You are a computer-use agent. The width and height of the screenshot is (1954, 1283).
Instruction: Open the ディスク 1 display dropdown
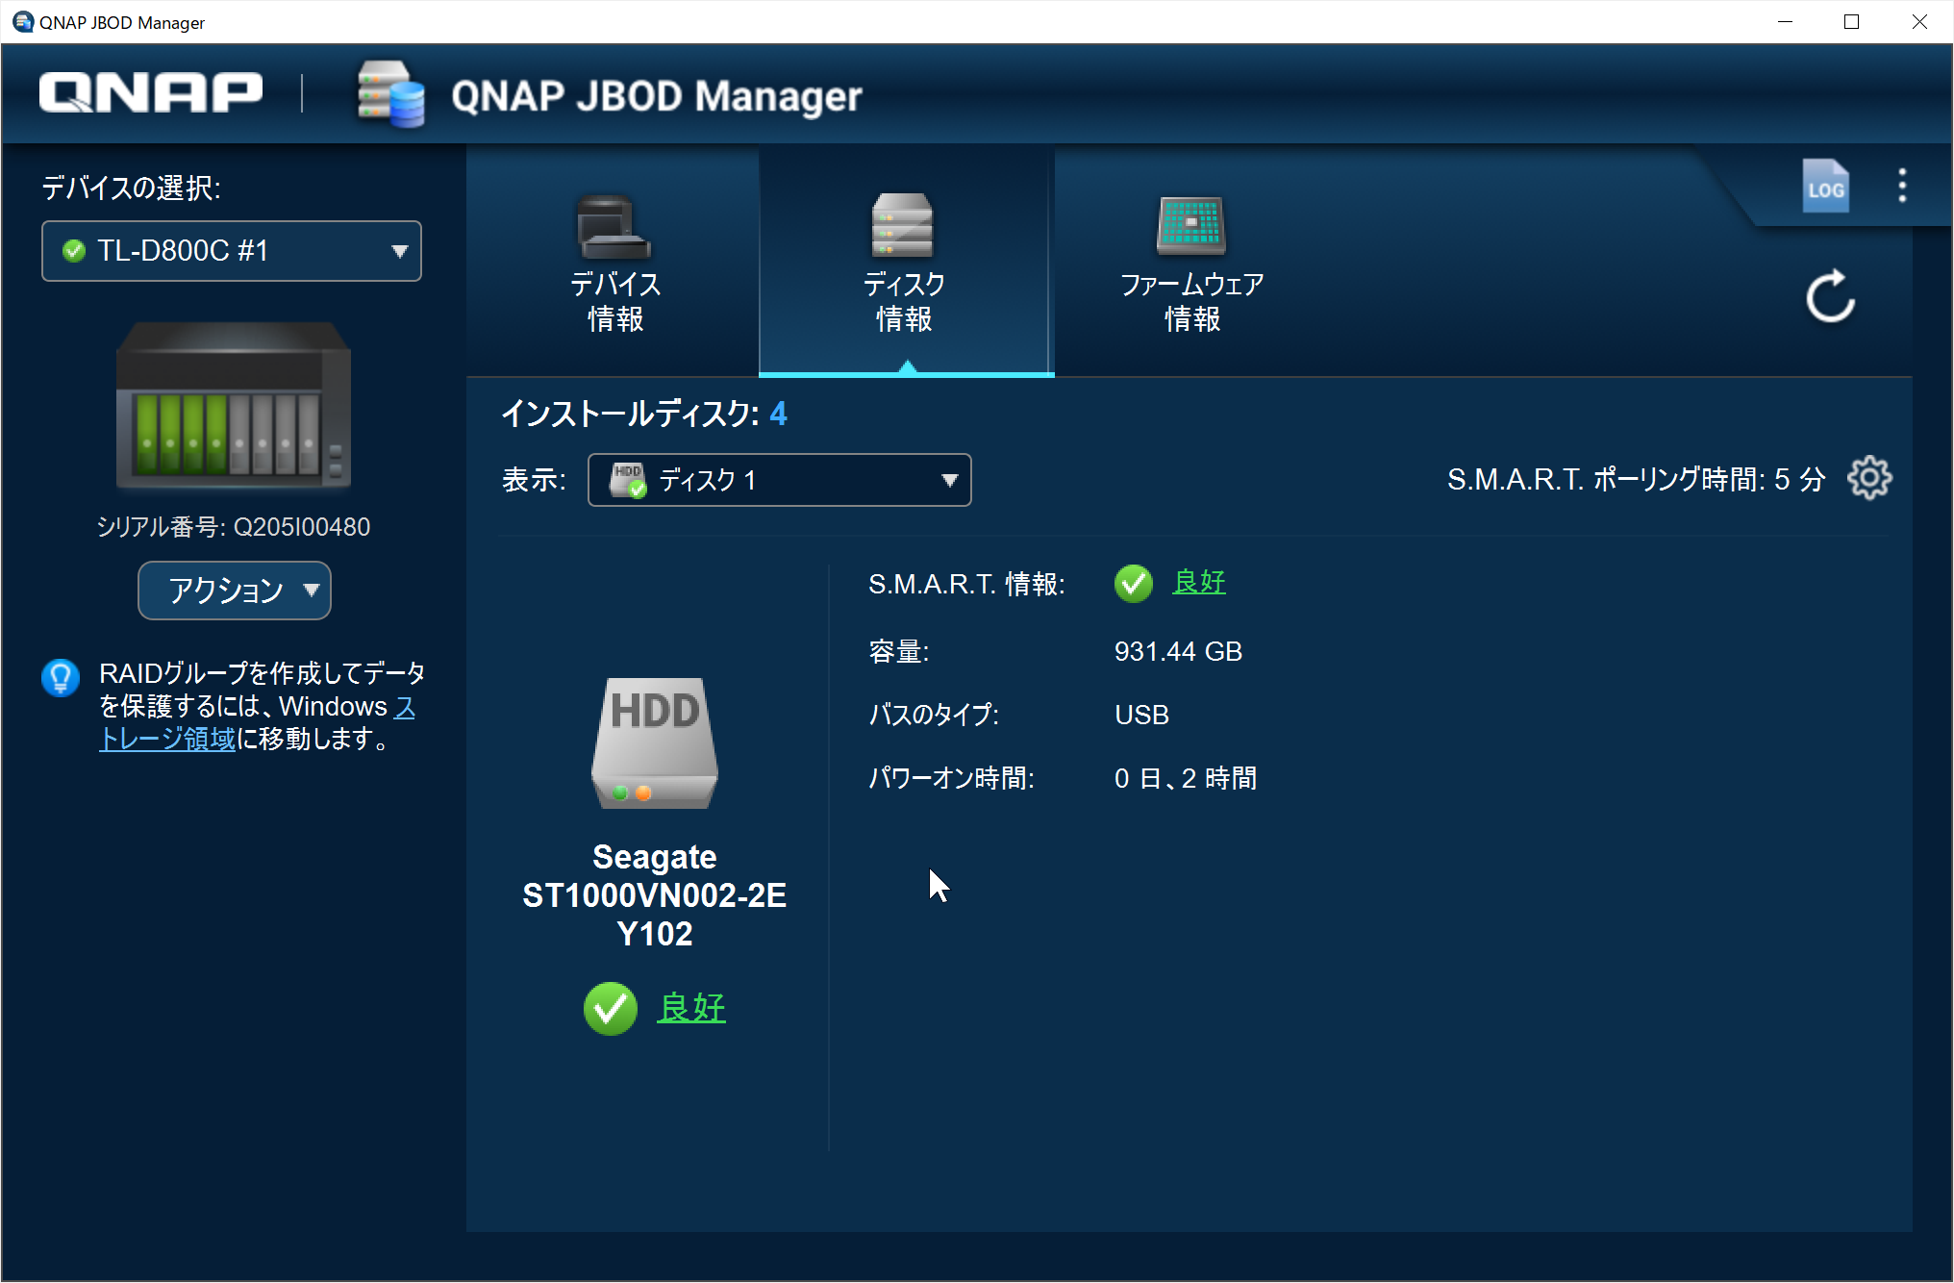pos(779,480)
